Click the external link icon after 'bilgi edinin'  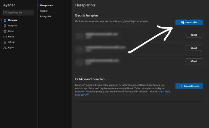coord(88,95)
